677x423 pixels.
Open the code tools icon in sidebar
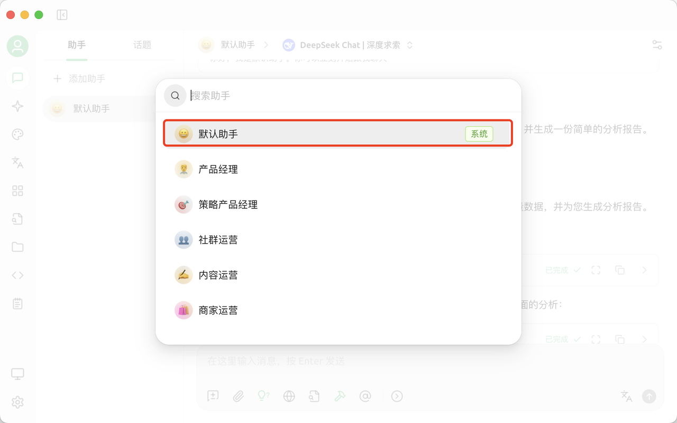point(17,275)
